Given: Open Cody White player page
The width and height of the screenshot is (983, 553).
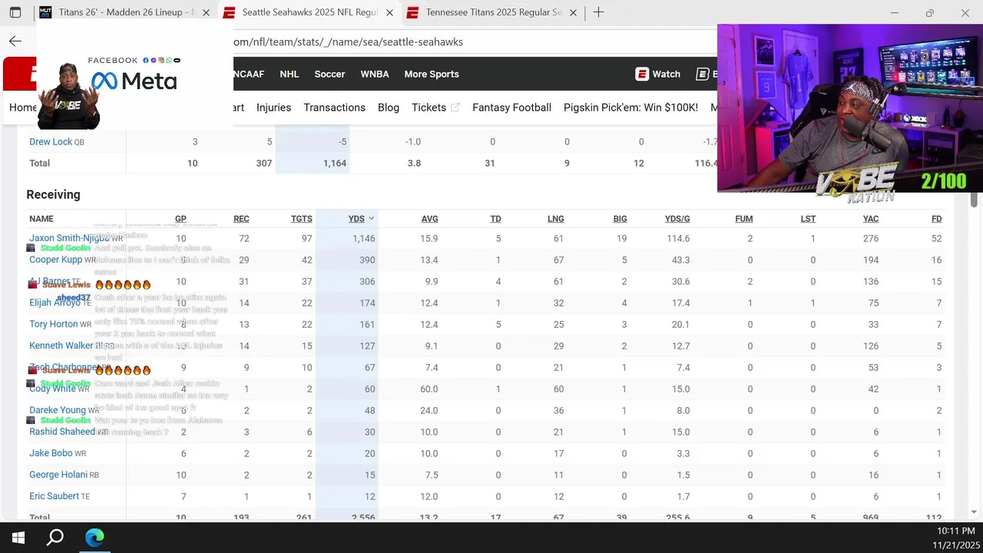Looking at the screenshot, I should pyautogui.click(x=52, y=389).
